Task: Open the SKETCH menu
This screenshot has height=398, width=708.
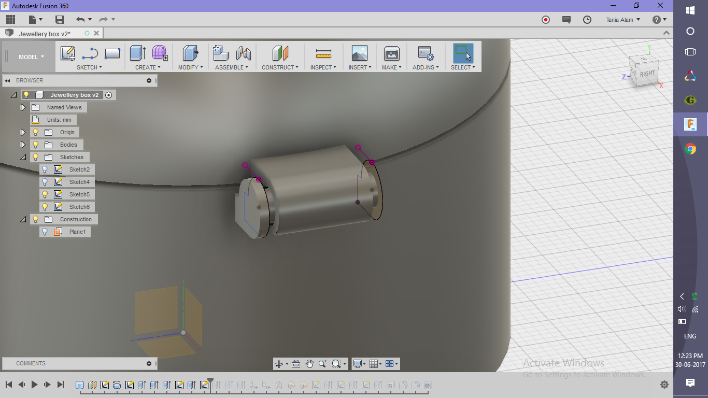Action: point(89,67)
